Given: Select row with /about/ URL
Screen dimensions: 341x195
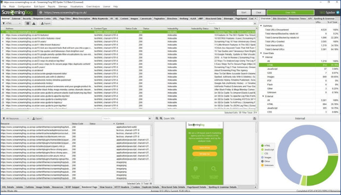Looking at the screenshot, I should click(128, 70).
